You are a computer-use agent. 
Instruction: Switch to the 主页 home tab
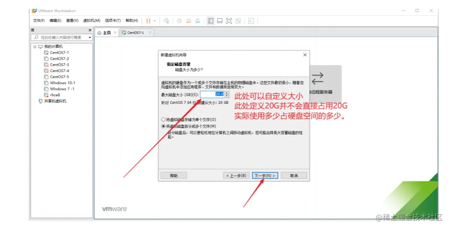click(x=107, y=33)
